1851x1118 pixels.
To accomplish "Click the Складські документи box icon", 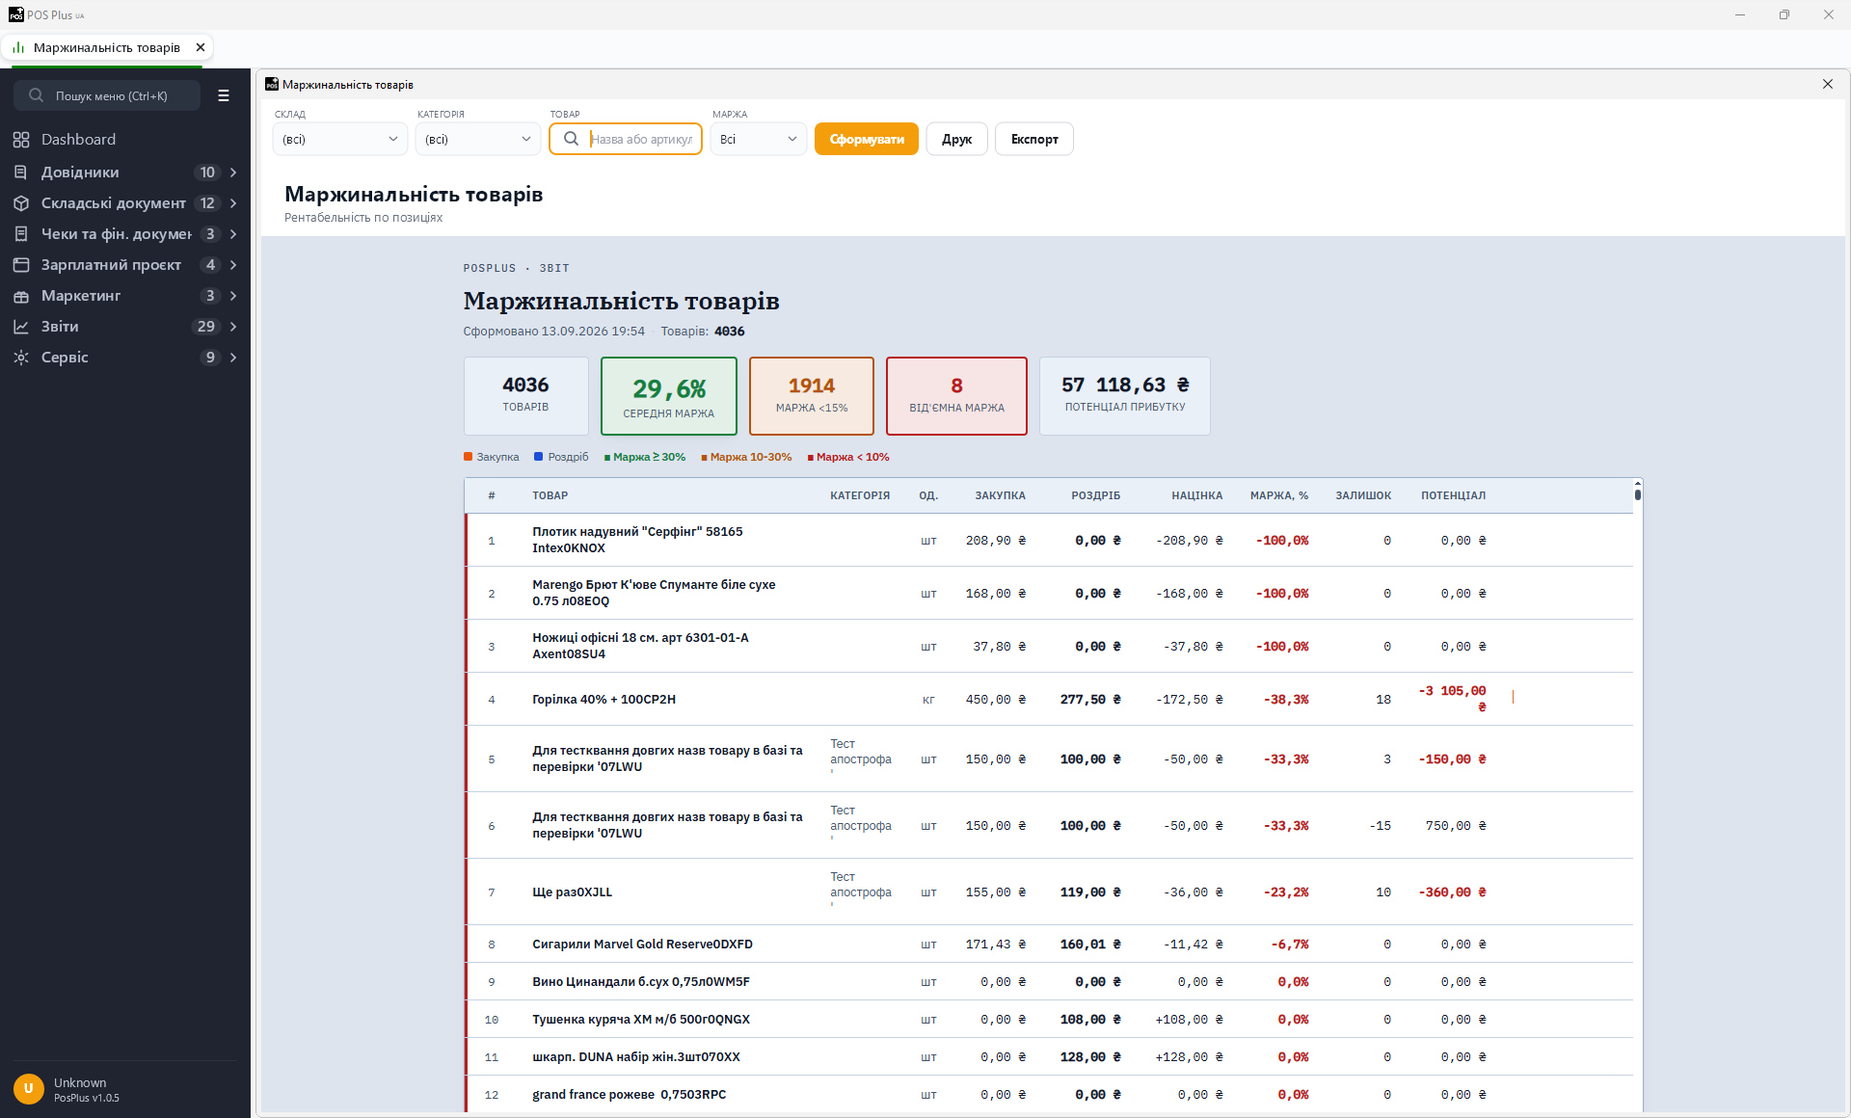I will pyautogui.click(x=21, y=203).
